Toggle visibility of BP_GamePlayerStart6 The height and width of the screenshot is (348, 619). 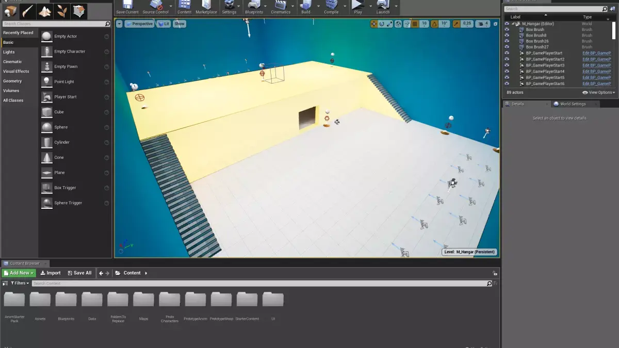(507, 84)
